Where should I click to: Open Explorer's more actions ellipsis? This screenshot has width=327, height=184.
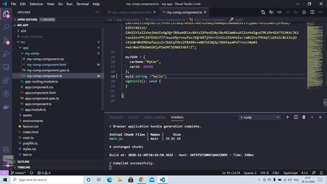click(x=97, y=12)
